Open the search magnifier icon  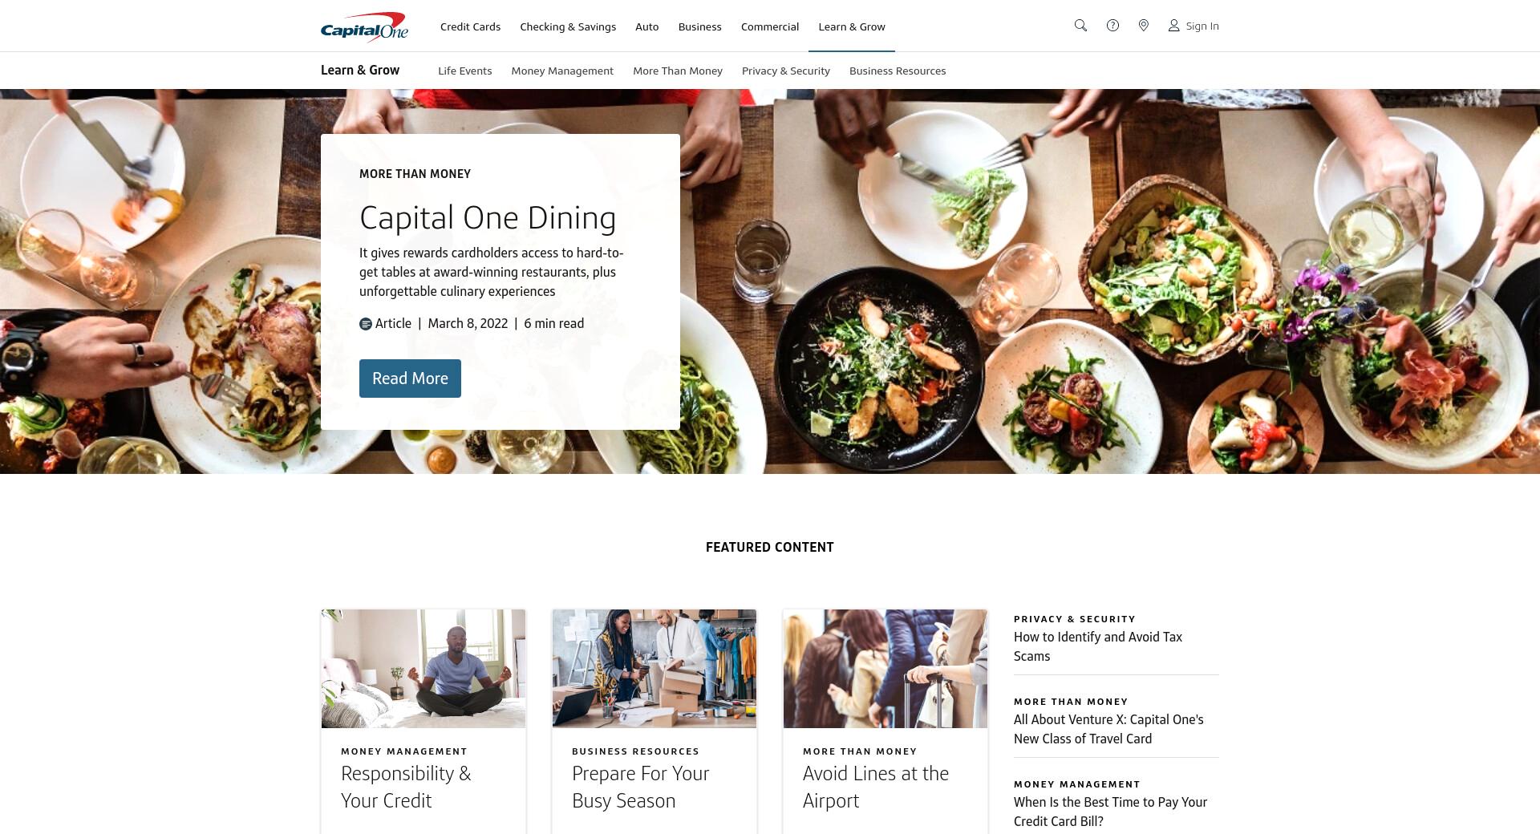[1080, 26]
